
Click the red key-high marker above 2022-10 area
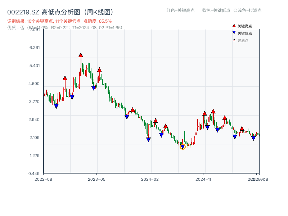coord(65,77)
